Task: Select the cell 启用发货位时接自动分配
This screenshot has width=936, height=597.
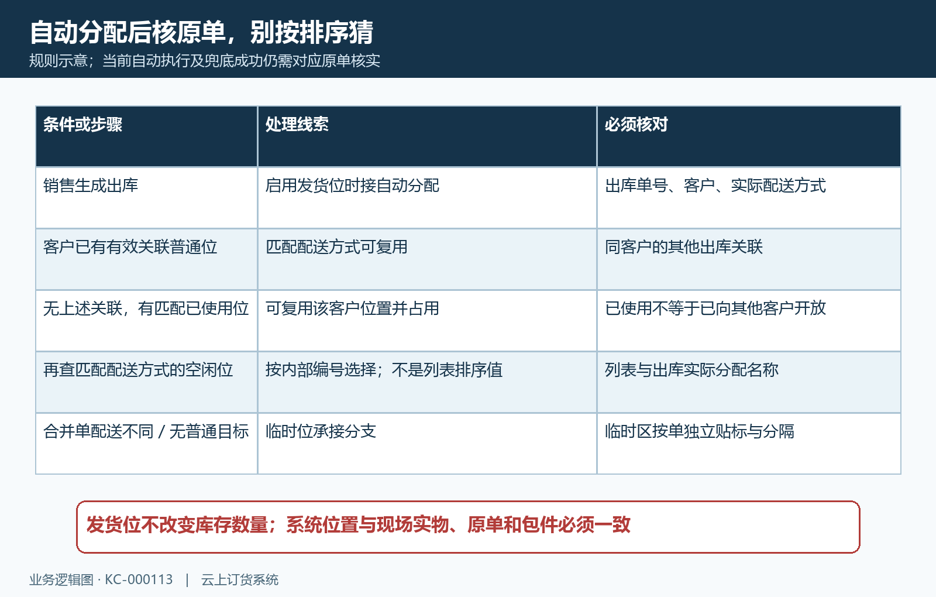Action: click(x=427, y=198)
